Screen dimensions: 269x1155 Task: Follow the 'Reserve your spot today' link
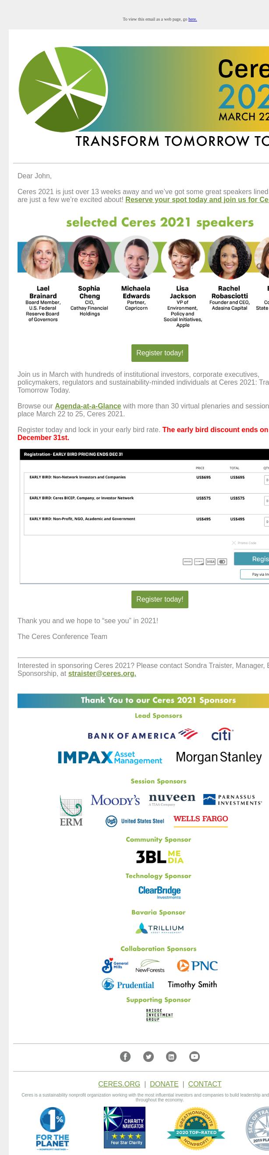click(x=197, y=199)
